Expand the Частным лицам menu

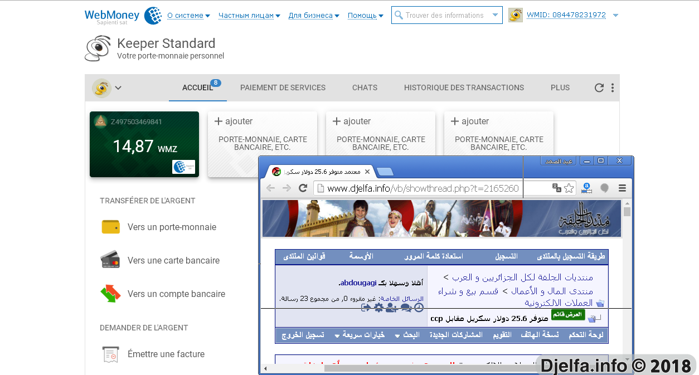coord(249,16)
